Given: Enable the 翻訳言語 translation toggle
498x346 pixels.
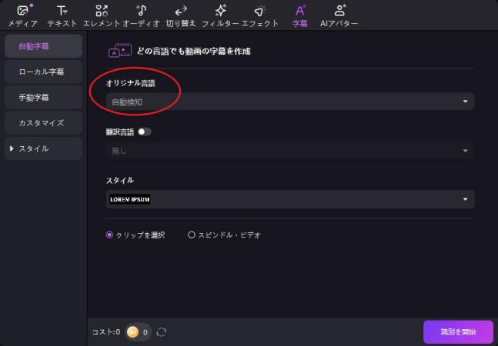Looking at the screenshot, I should coord(144,131).
